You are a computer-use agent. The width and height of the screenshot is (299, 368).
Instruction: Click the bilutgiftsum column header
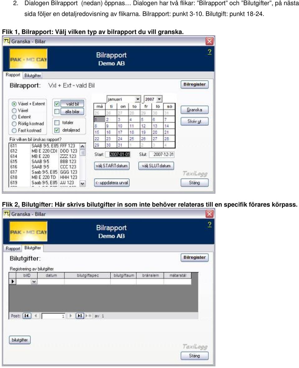[x=124, y=275]
